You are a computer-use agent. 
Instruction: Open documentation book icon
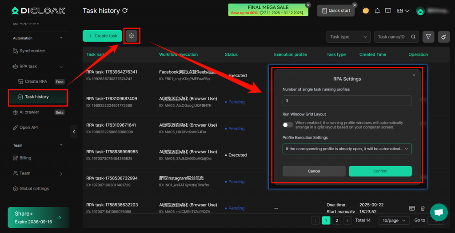[x=388, y=11]
